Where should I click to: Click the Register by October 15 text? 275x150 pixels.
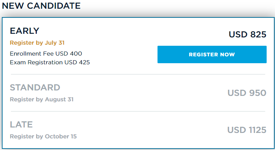[x=43, y=136]
